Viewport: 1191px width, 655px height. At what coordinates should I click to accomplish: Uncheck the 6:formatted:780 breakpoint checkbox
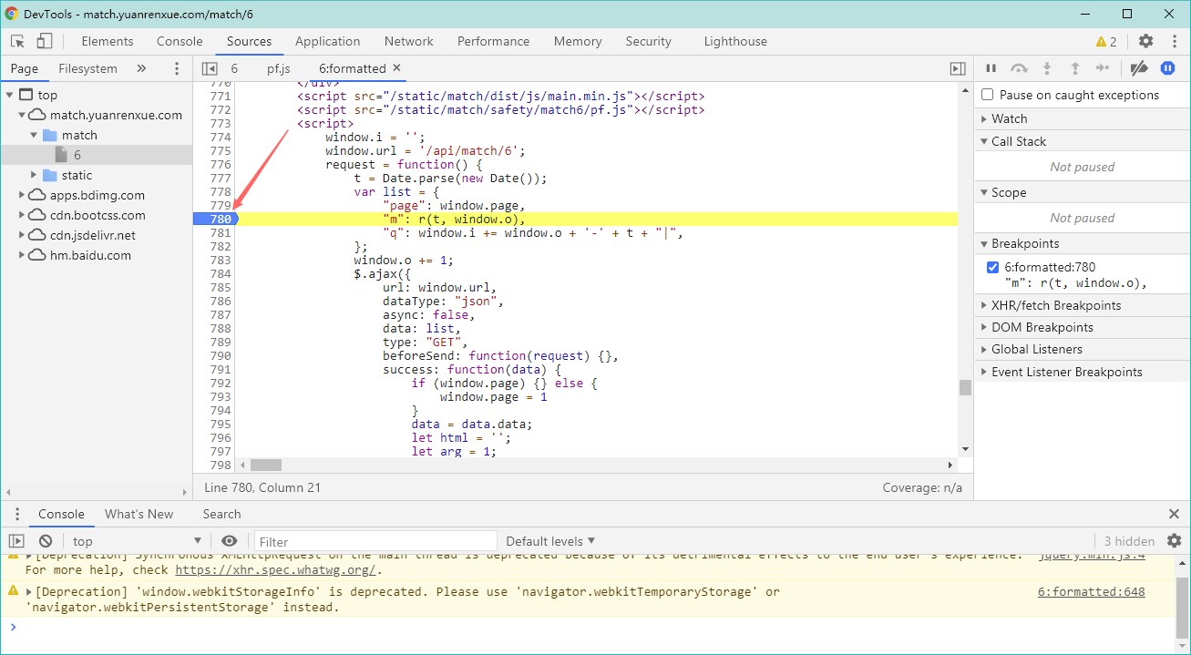(993, 268)
